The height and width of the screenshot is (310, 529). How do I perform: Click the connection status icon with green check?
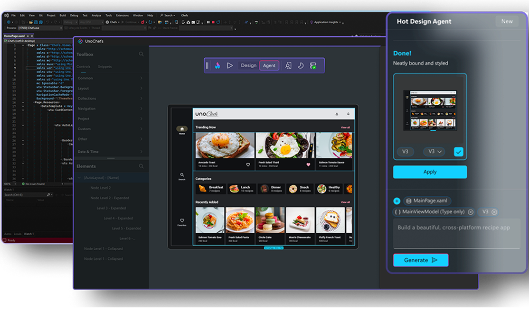pyautogui.click(x=313, y=65)
